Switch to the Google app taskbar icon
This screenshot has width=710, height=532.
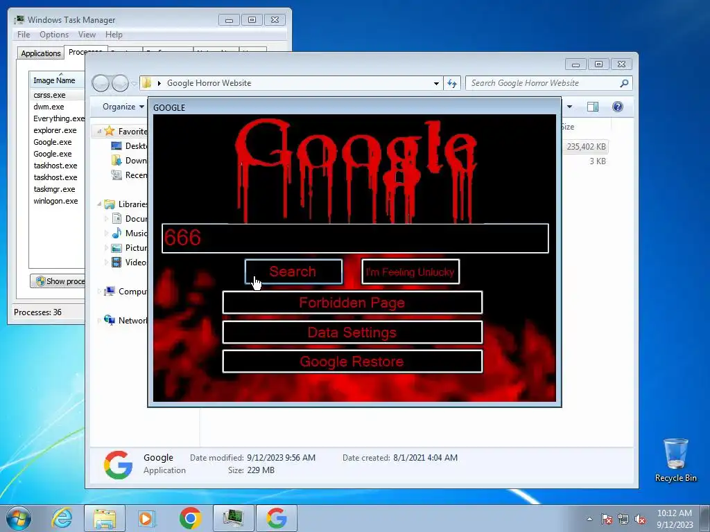(x=277, y=518)
